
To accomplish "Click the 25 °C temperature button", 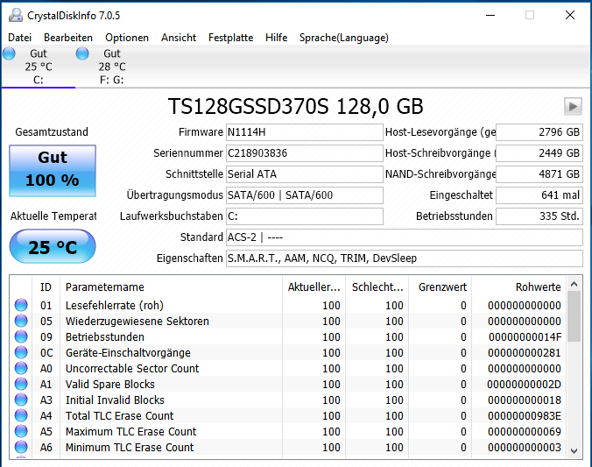I will (x=53, y=247).
